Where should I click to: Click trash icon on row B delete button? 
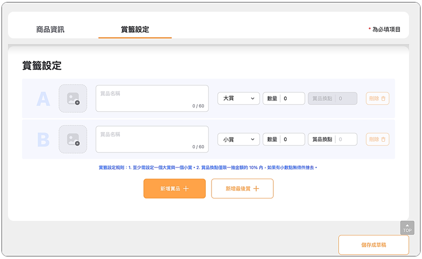[x=383, y=140]
